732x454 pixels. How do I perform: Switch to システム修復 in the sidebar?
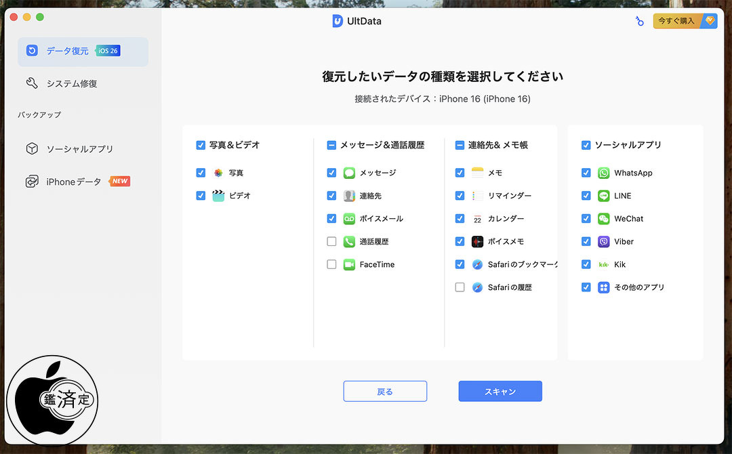pos(83,84)
